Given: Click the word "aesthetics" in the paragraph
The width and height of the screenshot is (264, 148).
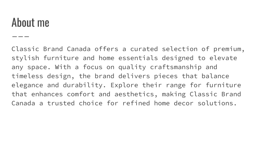Looking at the screenshot, I should point(134,94).
